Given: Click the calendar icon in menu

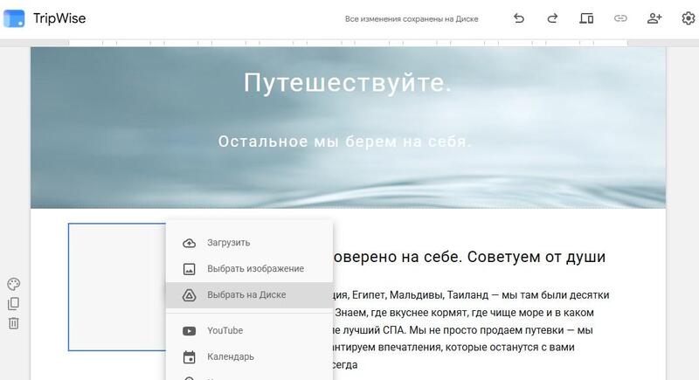Looking at the screenshot, I should [189, 357].
